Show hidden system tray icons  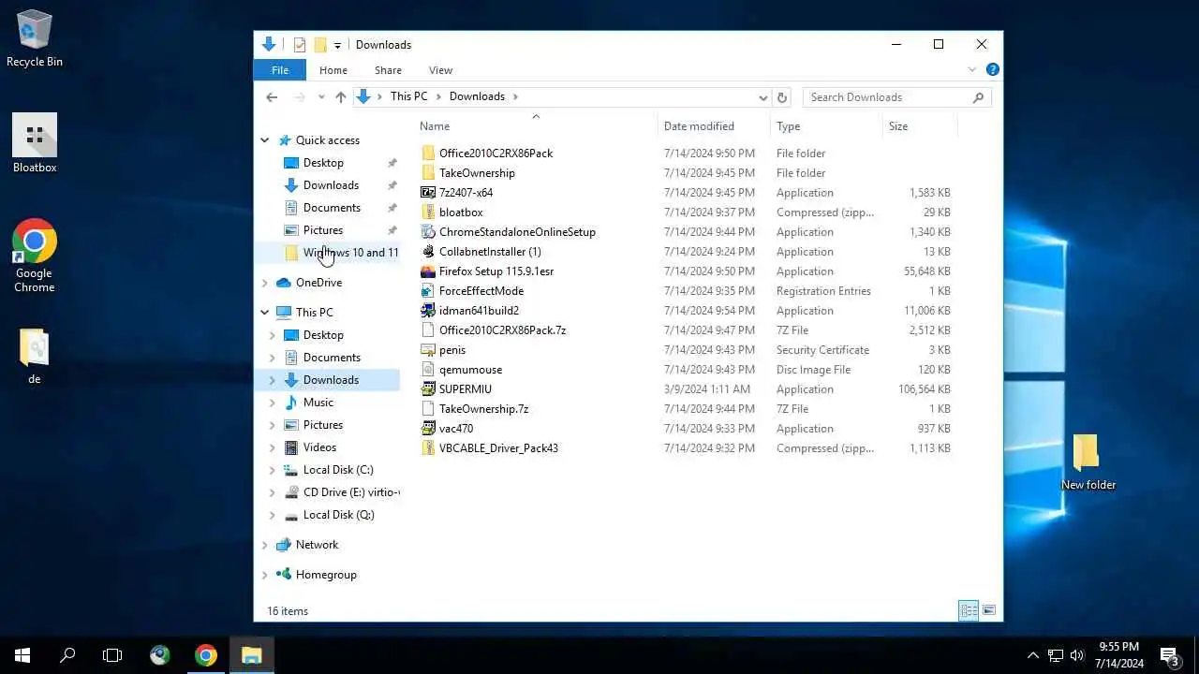tap(1033, 655)
